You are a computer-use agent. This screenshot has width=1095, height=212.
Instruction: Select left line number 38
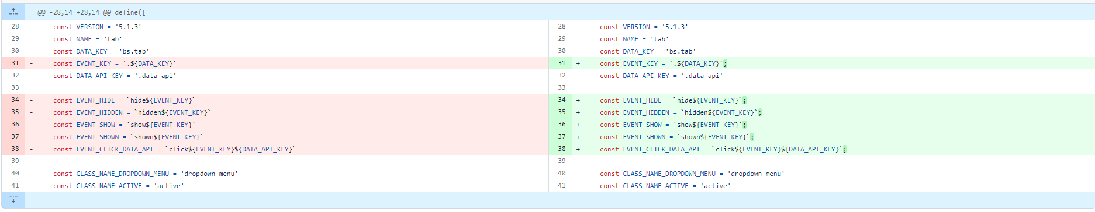click(x=15, y=149)
